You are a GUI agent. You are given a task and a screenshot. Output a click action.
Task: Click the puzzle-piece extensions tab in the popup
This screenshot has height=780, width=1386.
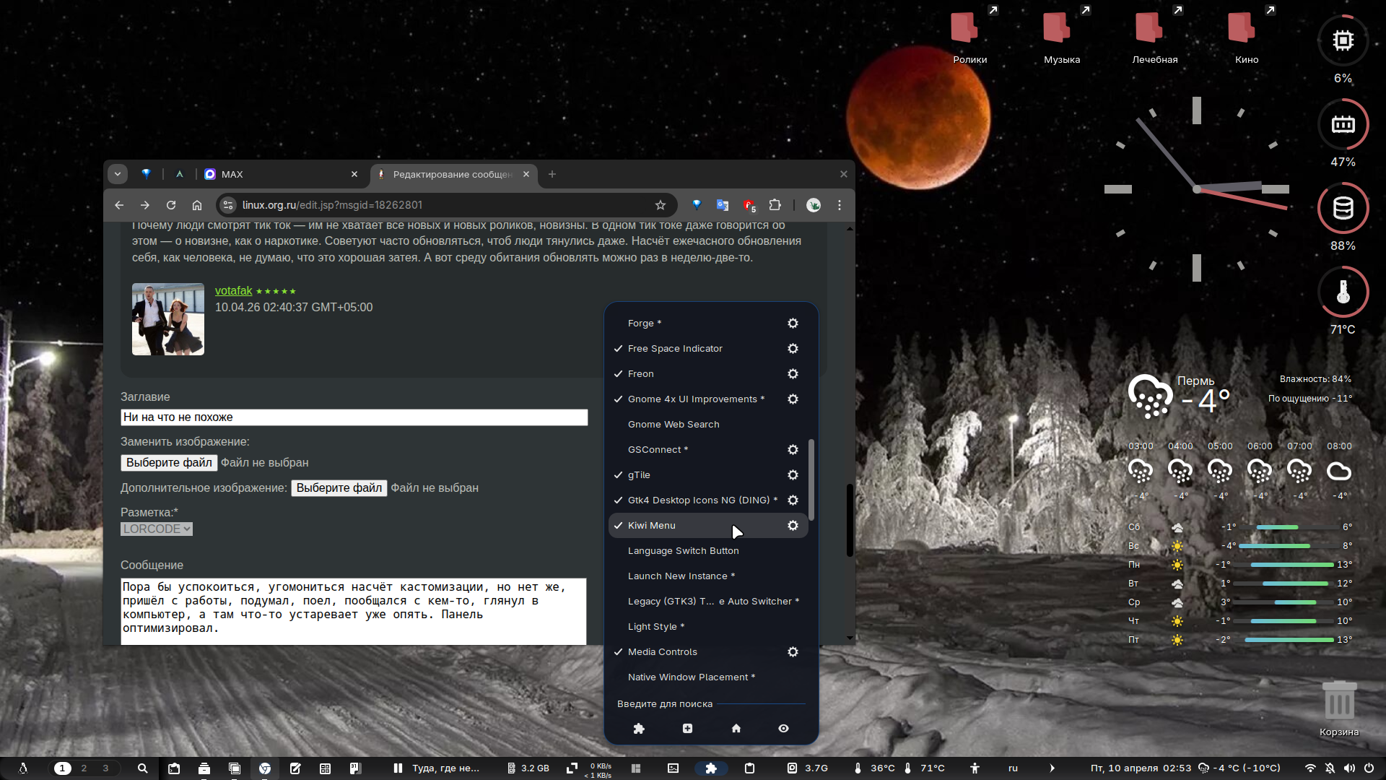pyautogui.click(x=639, y=728)
